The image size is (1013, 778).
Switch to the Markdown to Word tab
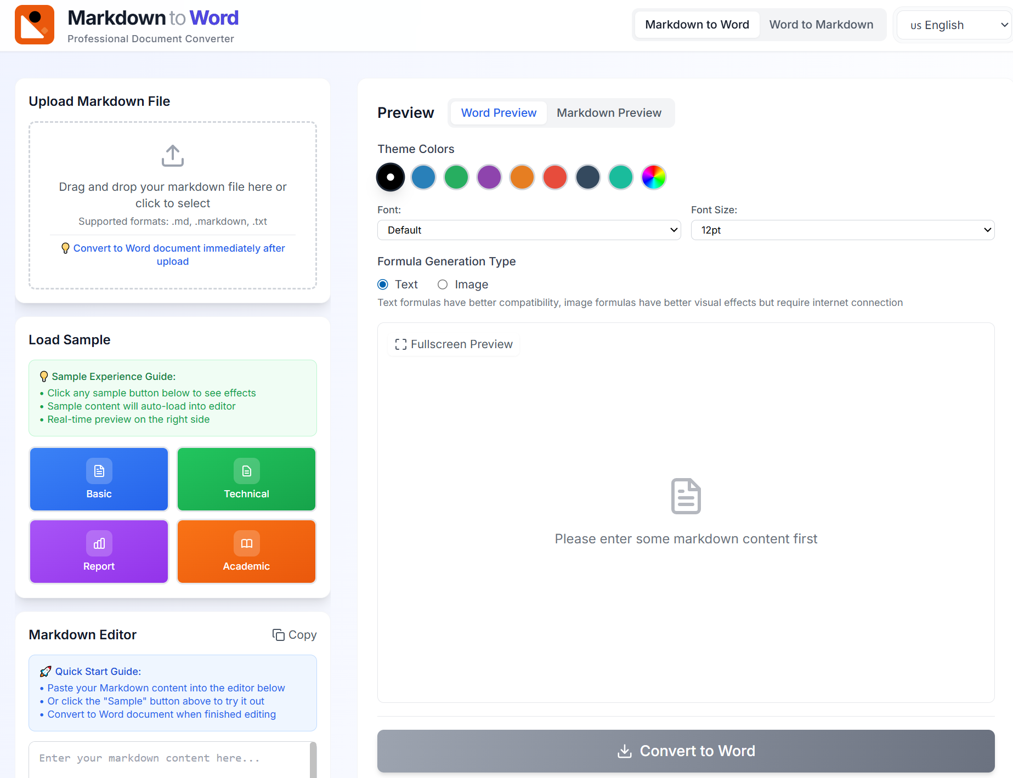[x=697, y=25]
